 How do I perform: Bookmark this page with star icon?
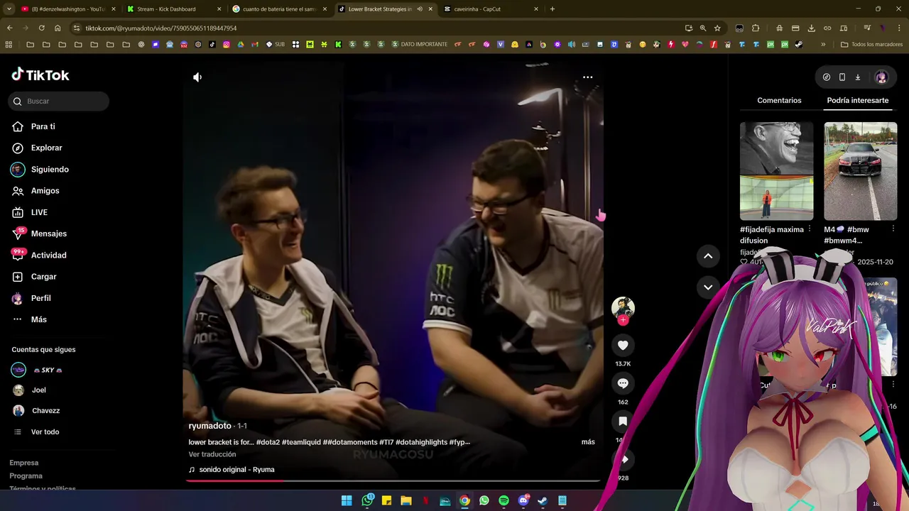click(x=717, y=28)
